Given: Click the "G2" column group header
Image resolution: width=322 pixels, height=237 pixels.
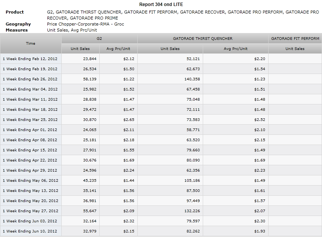Looking at the screenshot, I should pos(99,39).
